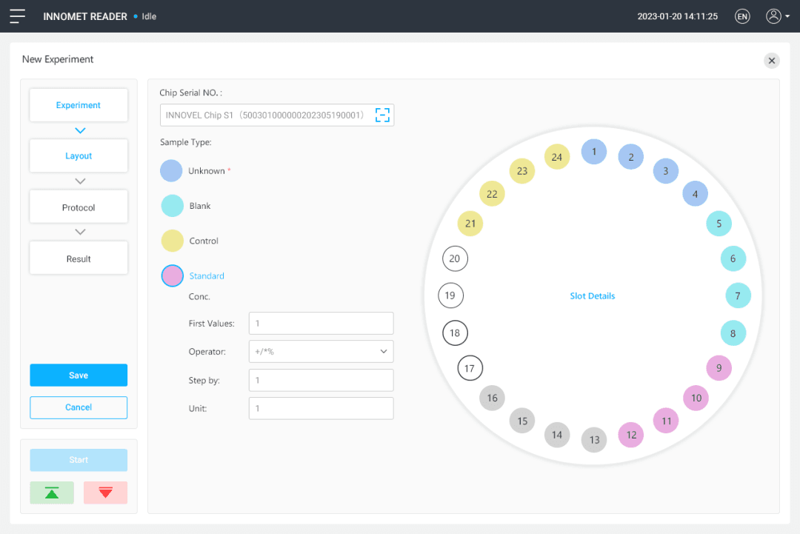Click the Idle status indicator
This screenshot has width=800, height=534.
145,16
